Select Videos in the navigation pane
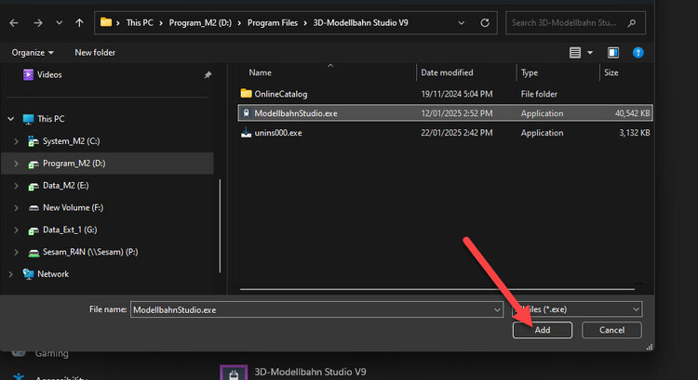Image resolution: width=698 pixels, height=380 pixels. click(x=49, y=74)
